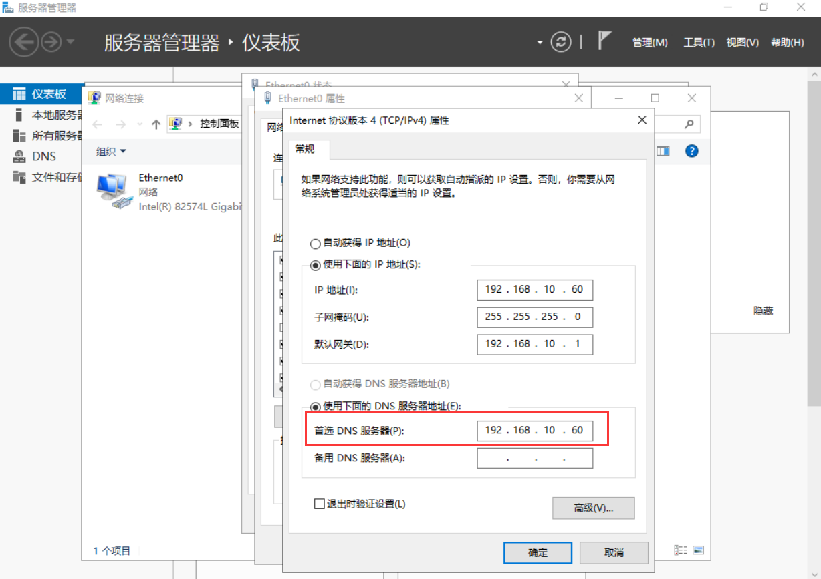Select the Ethernet0 network adapter icon
821x579 pixels.
tap(114, 191)
